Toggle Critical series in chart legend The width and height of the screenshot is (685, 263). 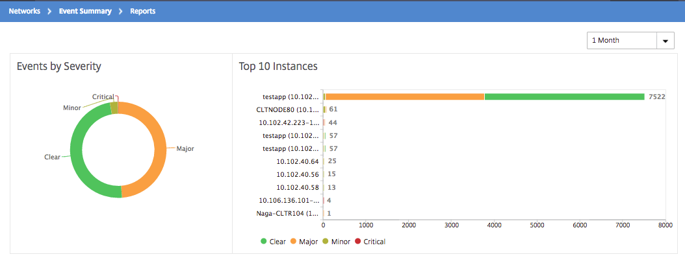click(x=370, y=241)
